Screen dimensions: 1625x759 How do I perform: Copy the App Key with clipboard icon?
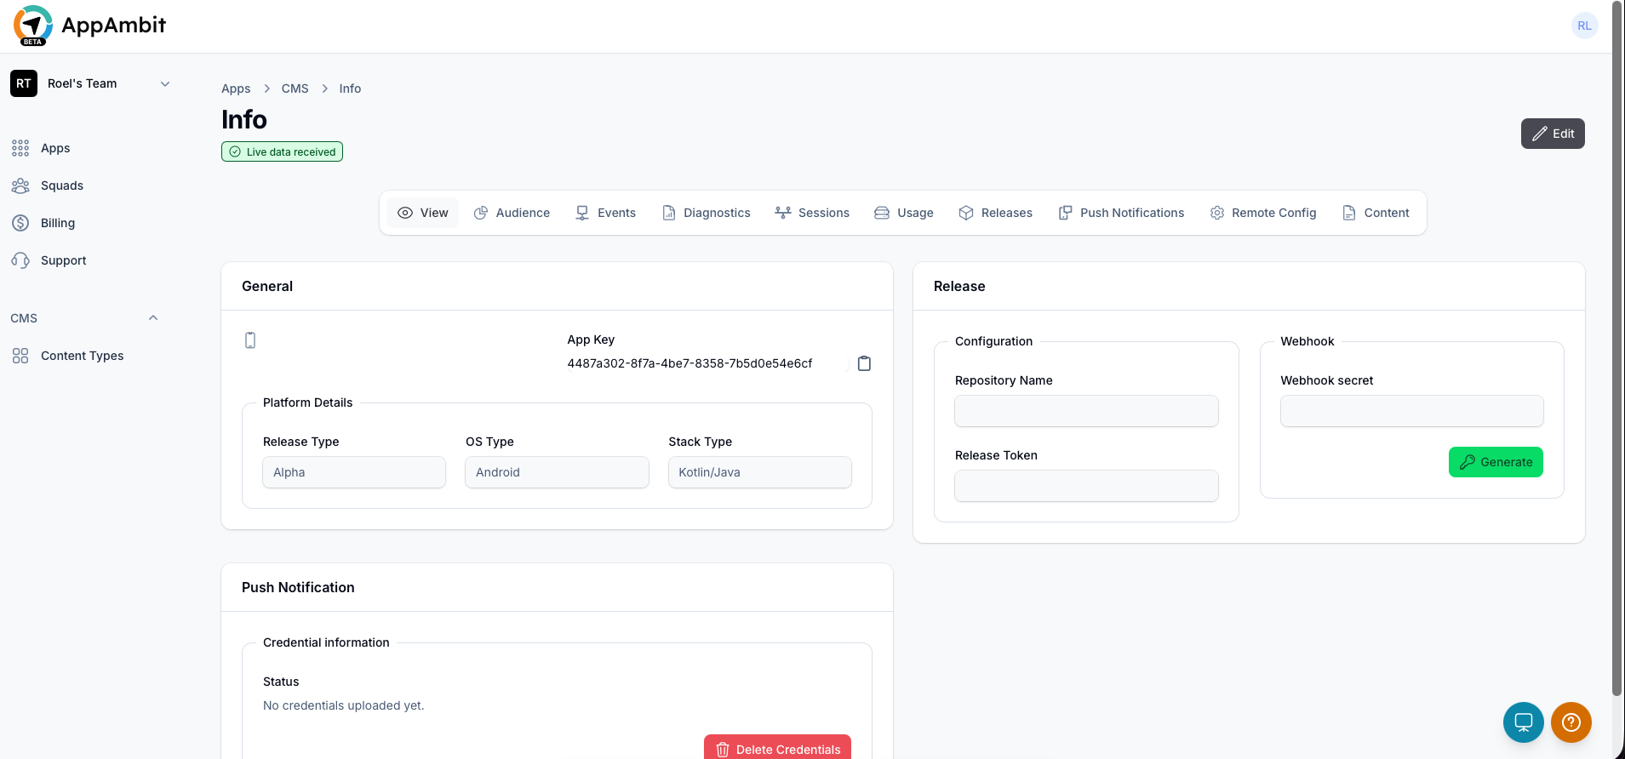(x=864, y=363)
